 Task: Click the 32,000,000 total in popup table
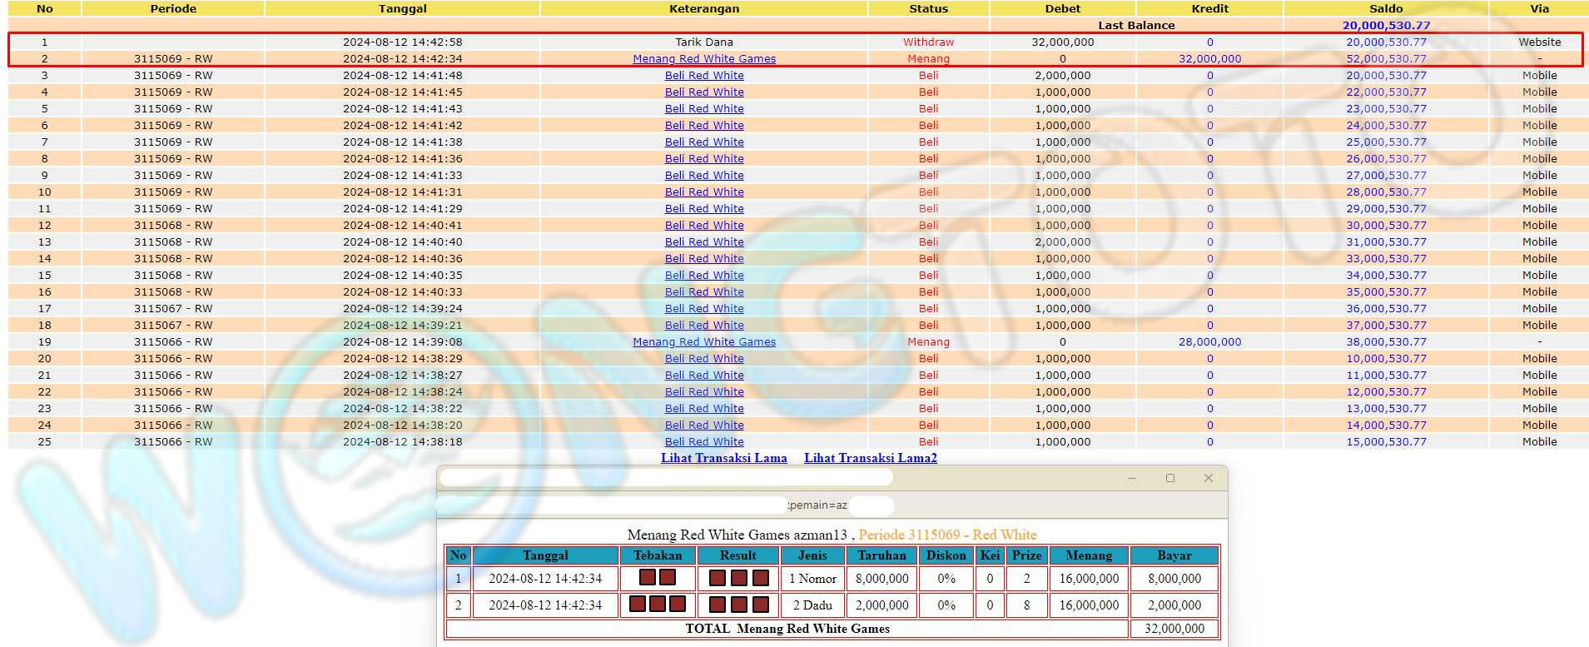1174,629
